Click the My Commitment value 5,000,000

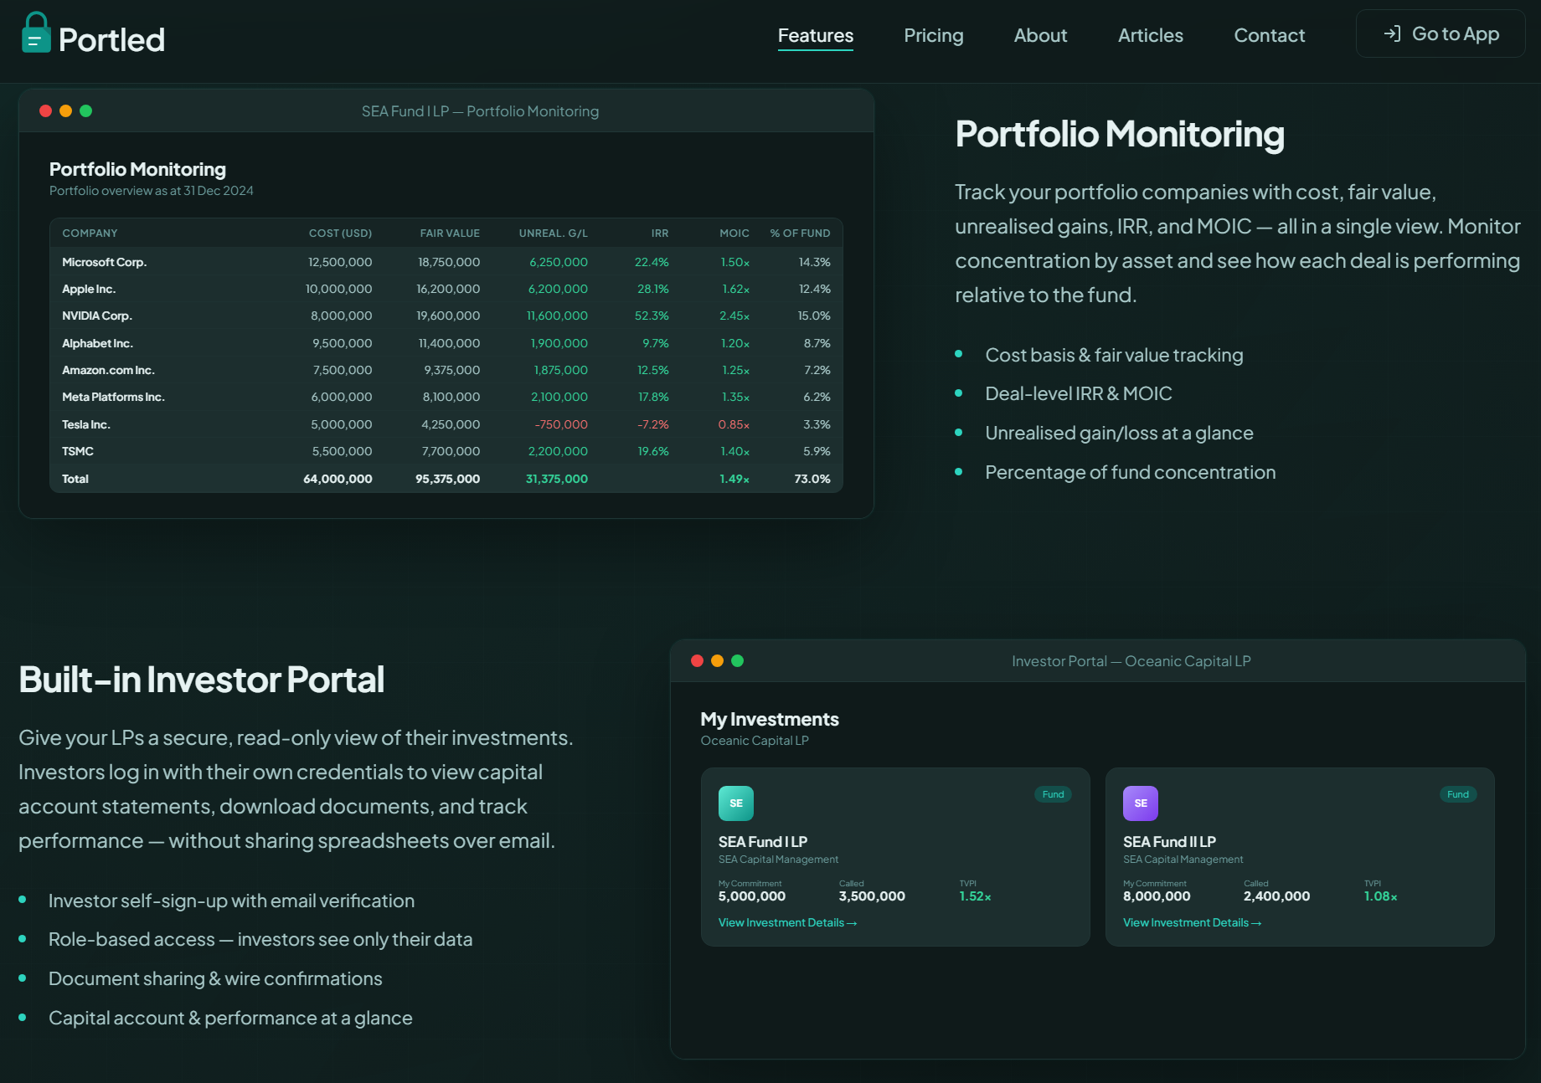(752, 896)
